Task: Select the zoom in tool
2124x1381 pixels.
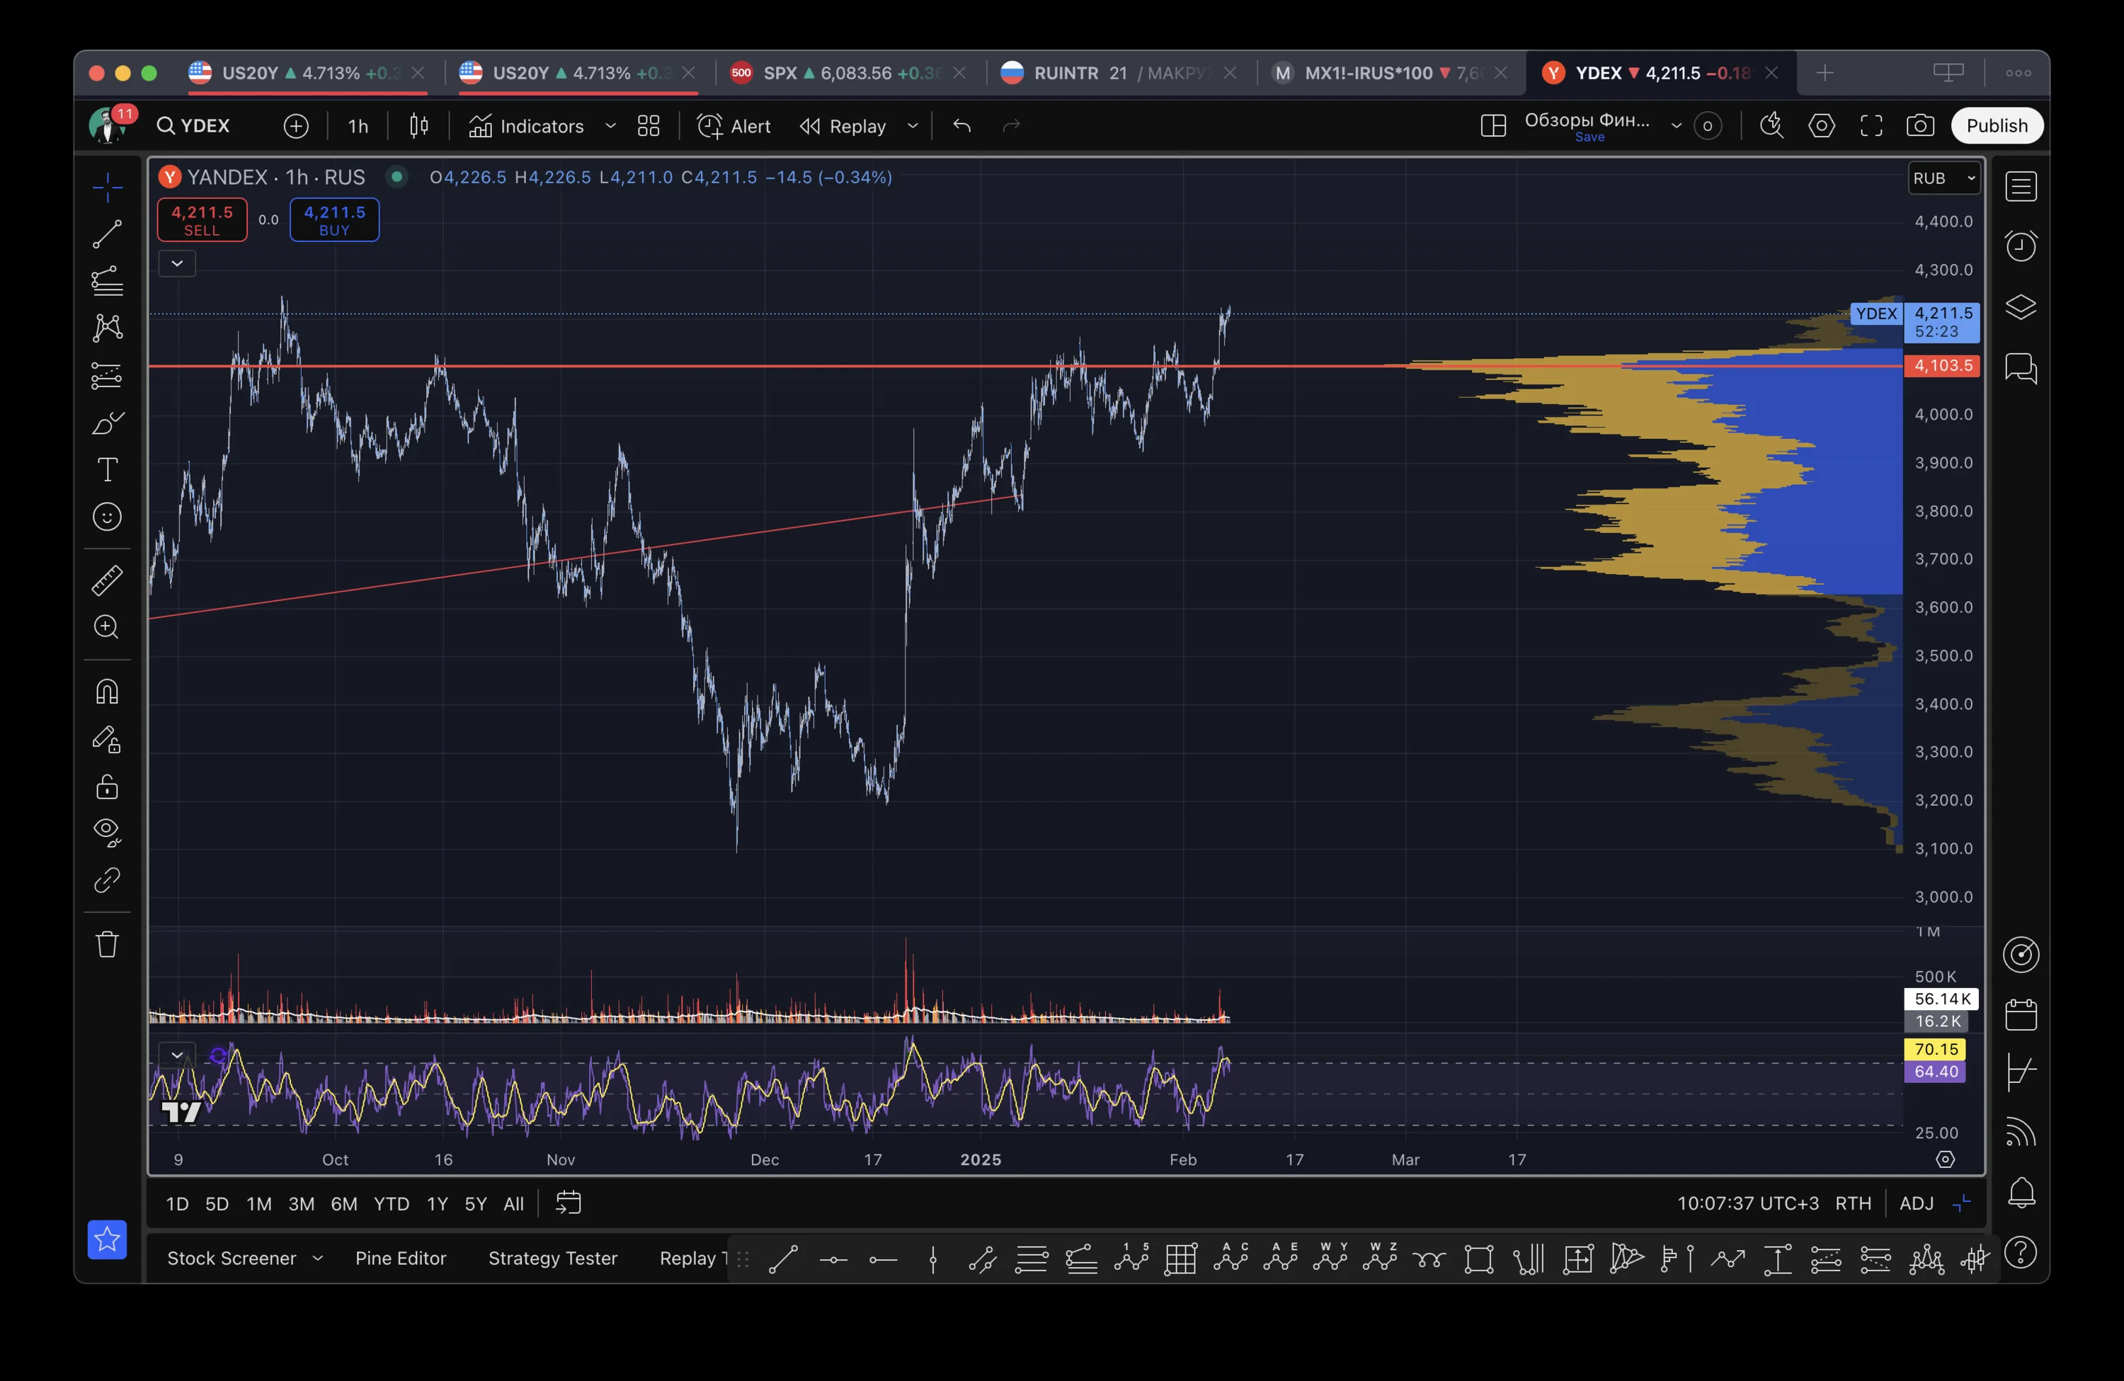Action: (107, 627)
